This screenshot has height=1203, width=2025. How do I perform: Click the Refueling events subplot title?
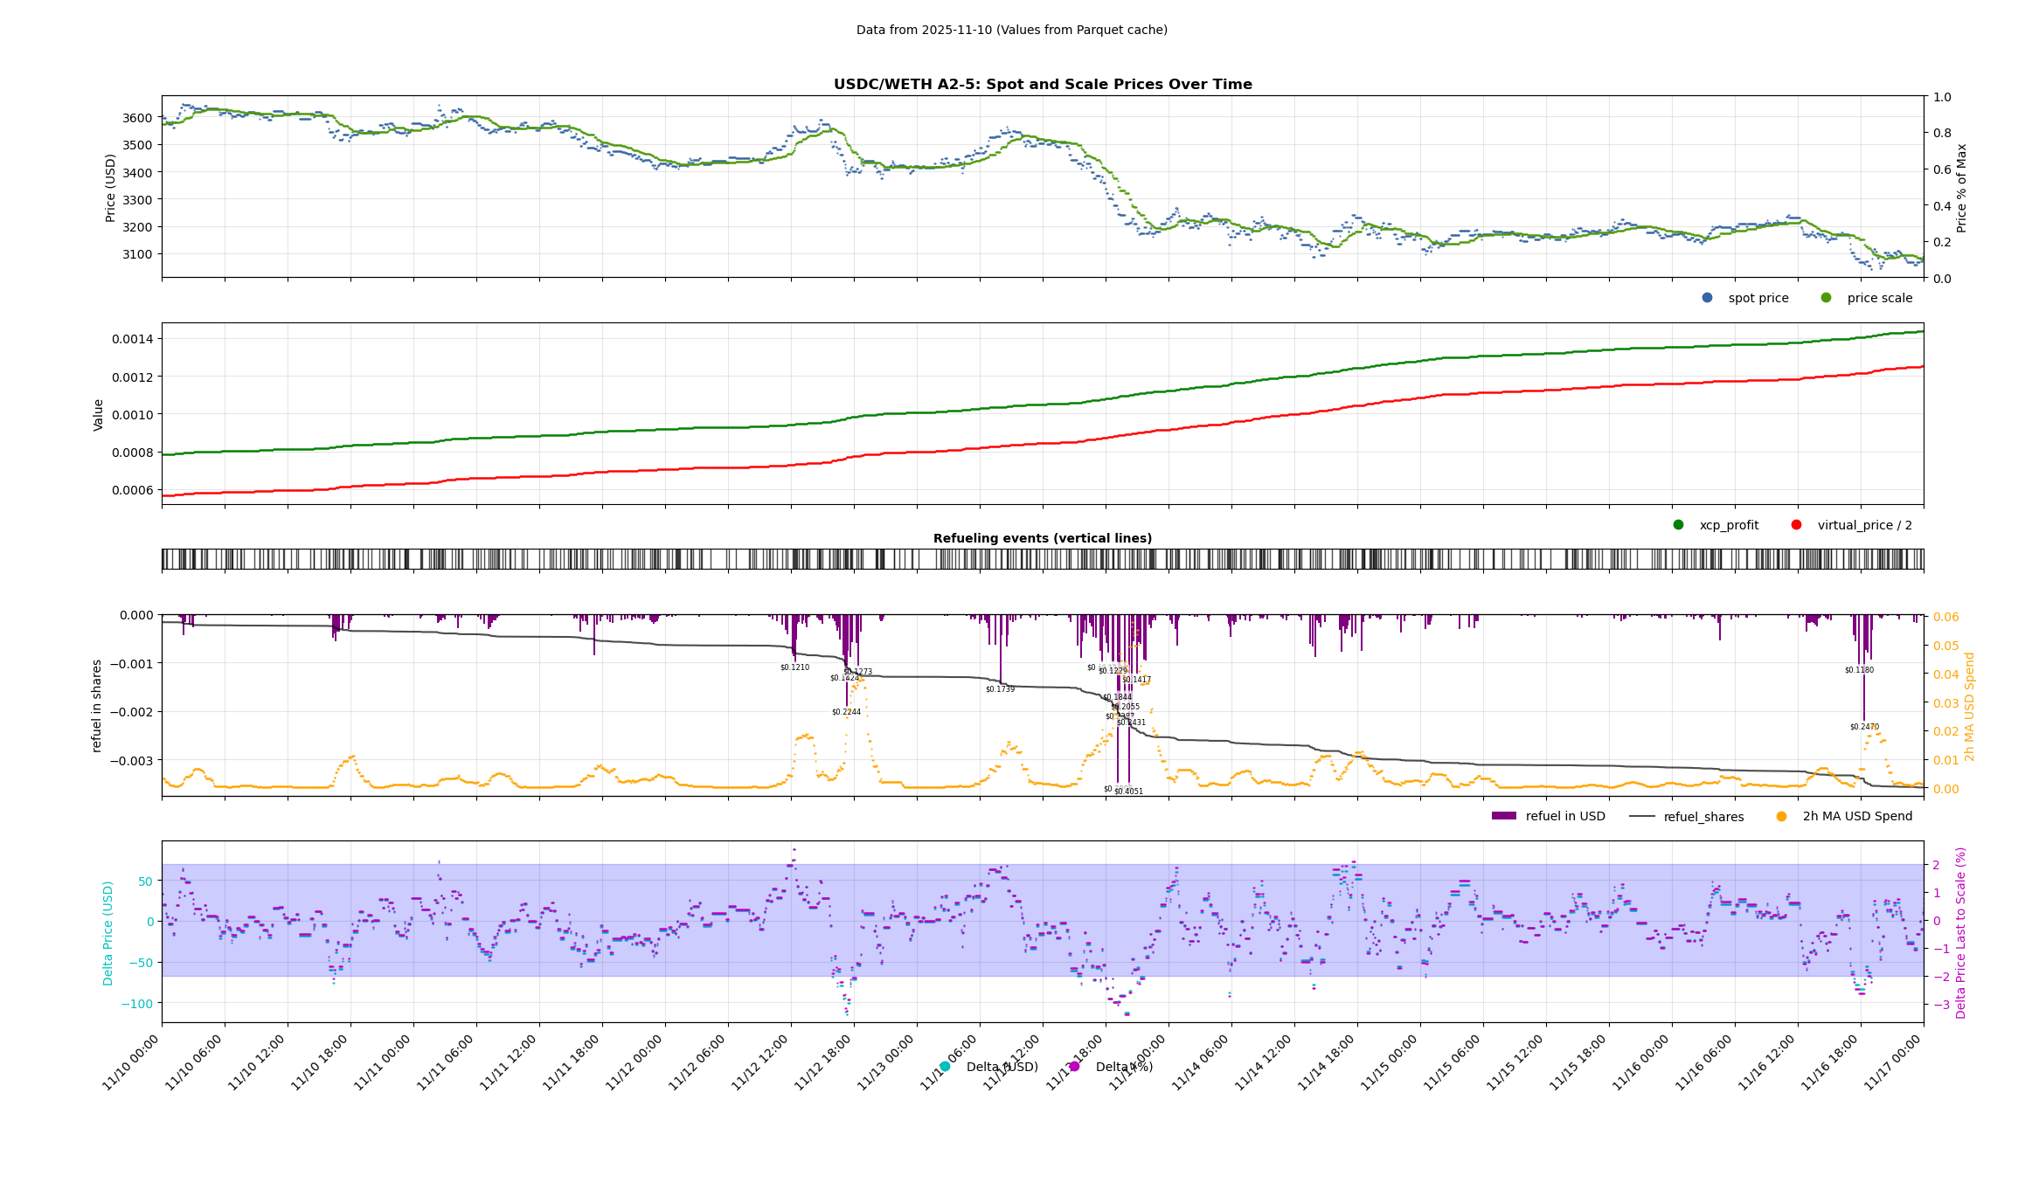(1042, 538)
